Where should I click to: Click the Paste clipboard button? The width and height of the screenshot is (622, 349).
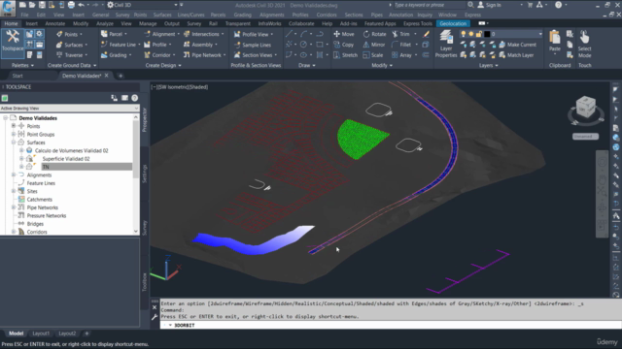[555, 42]
